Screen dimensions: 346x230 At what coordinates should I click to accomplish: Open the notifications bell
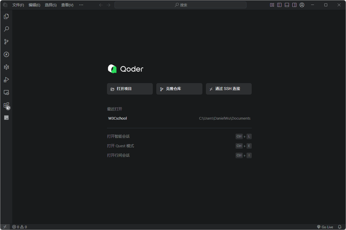click(x=340, y=227)
